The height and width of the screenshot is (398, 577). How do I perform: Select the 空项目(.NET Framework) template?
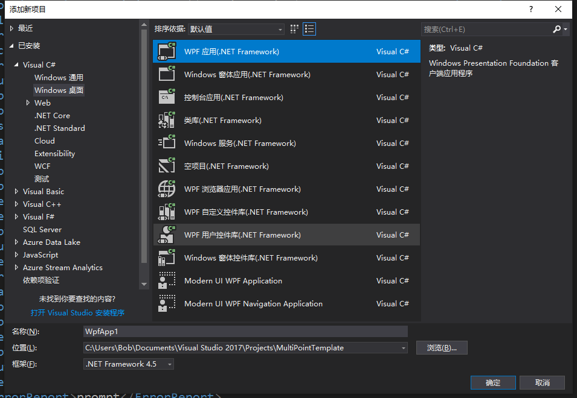pyautogui.click(x=254, y=166)
